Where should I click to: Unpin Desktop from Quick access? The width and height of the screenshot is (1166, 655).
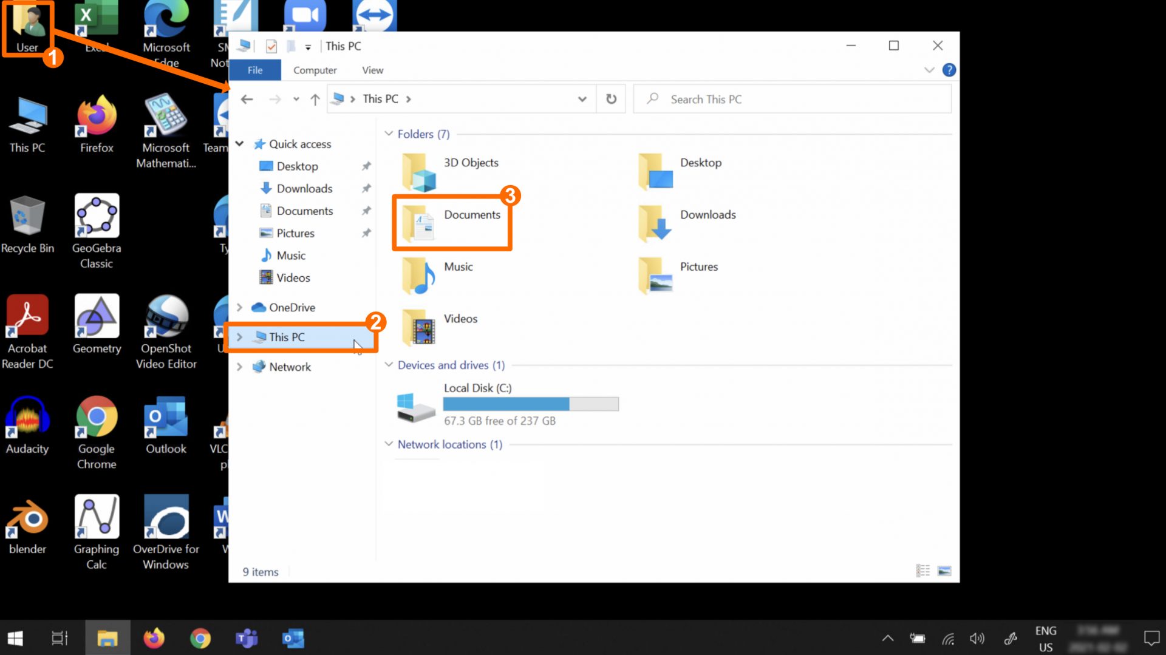[x=366, y=166]
